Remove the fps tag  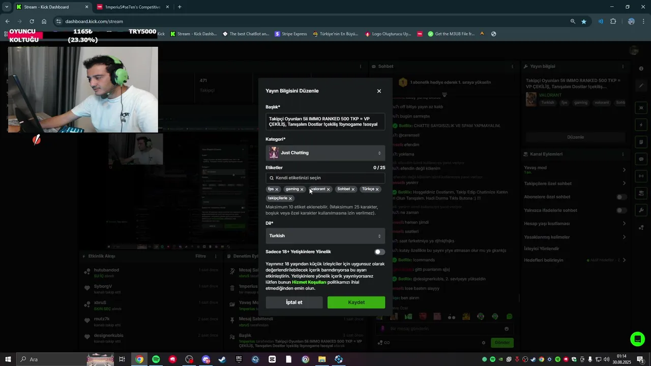(x=277, y=190)
